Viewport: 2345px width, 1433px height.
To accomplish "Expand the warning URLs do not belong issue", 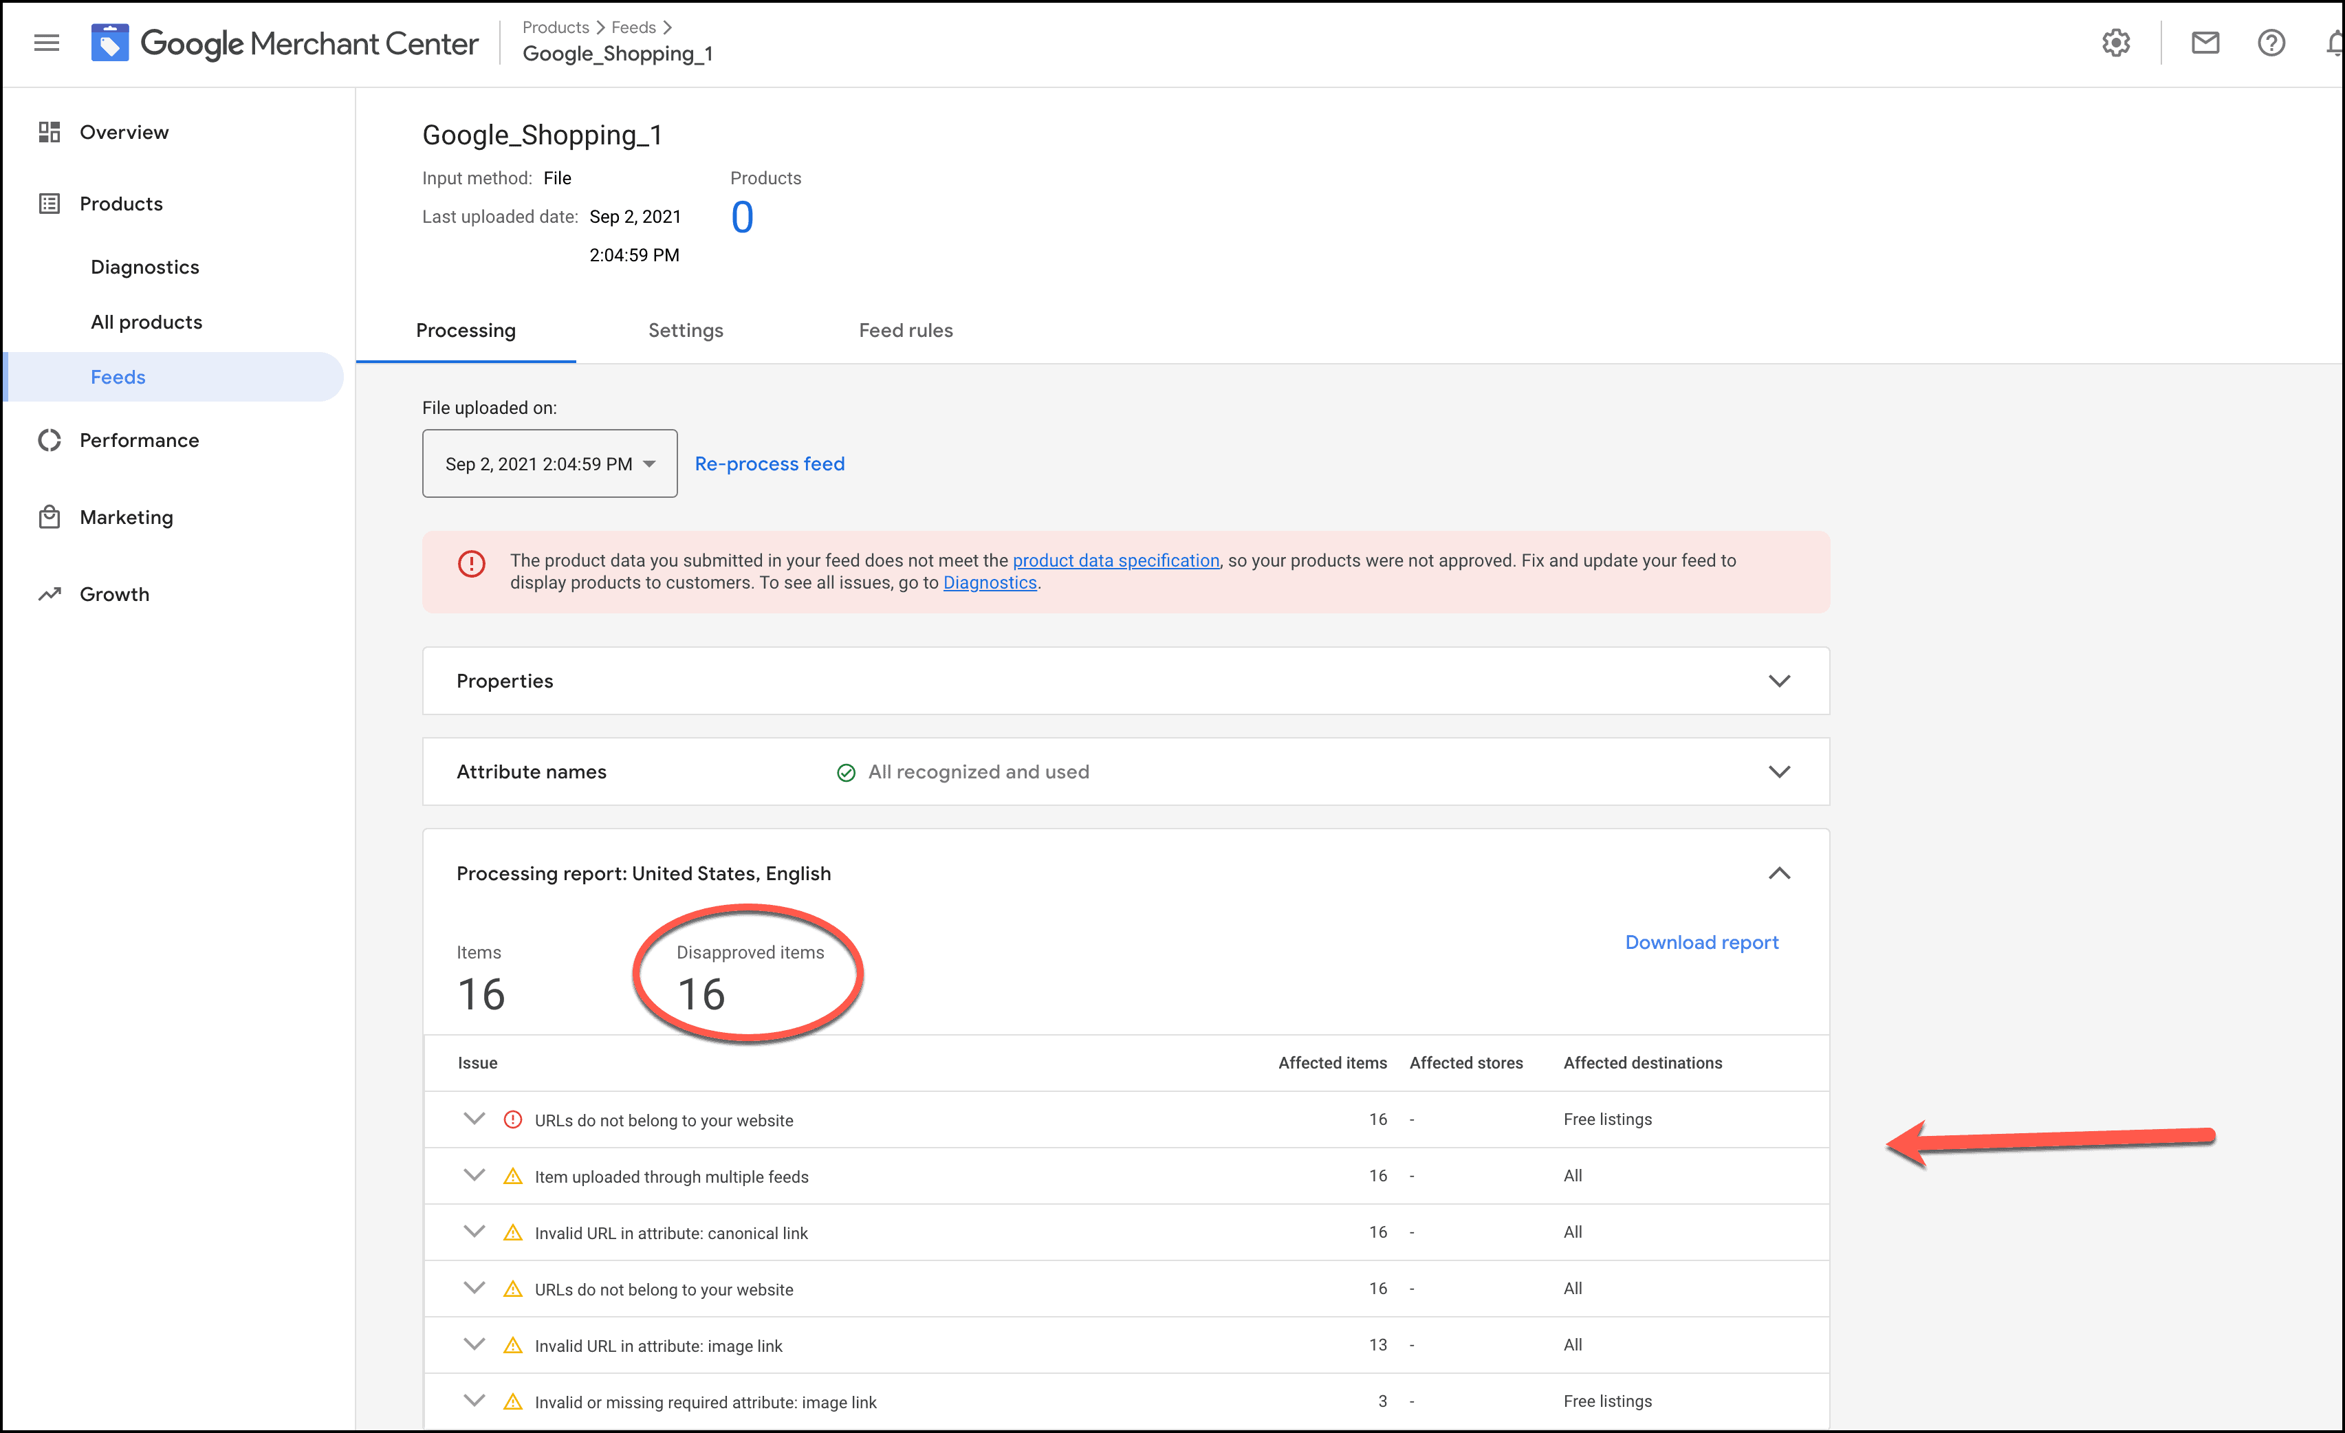I will point(474,1287).
